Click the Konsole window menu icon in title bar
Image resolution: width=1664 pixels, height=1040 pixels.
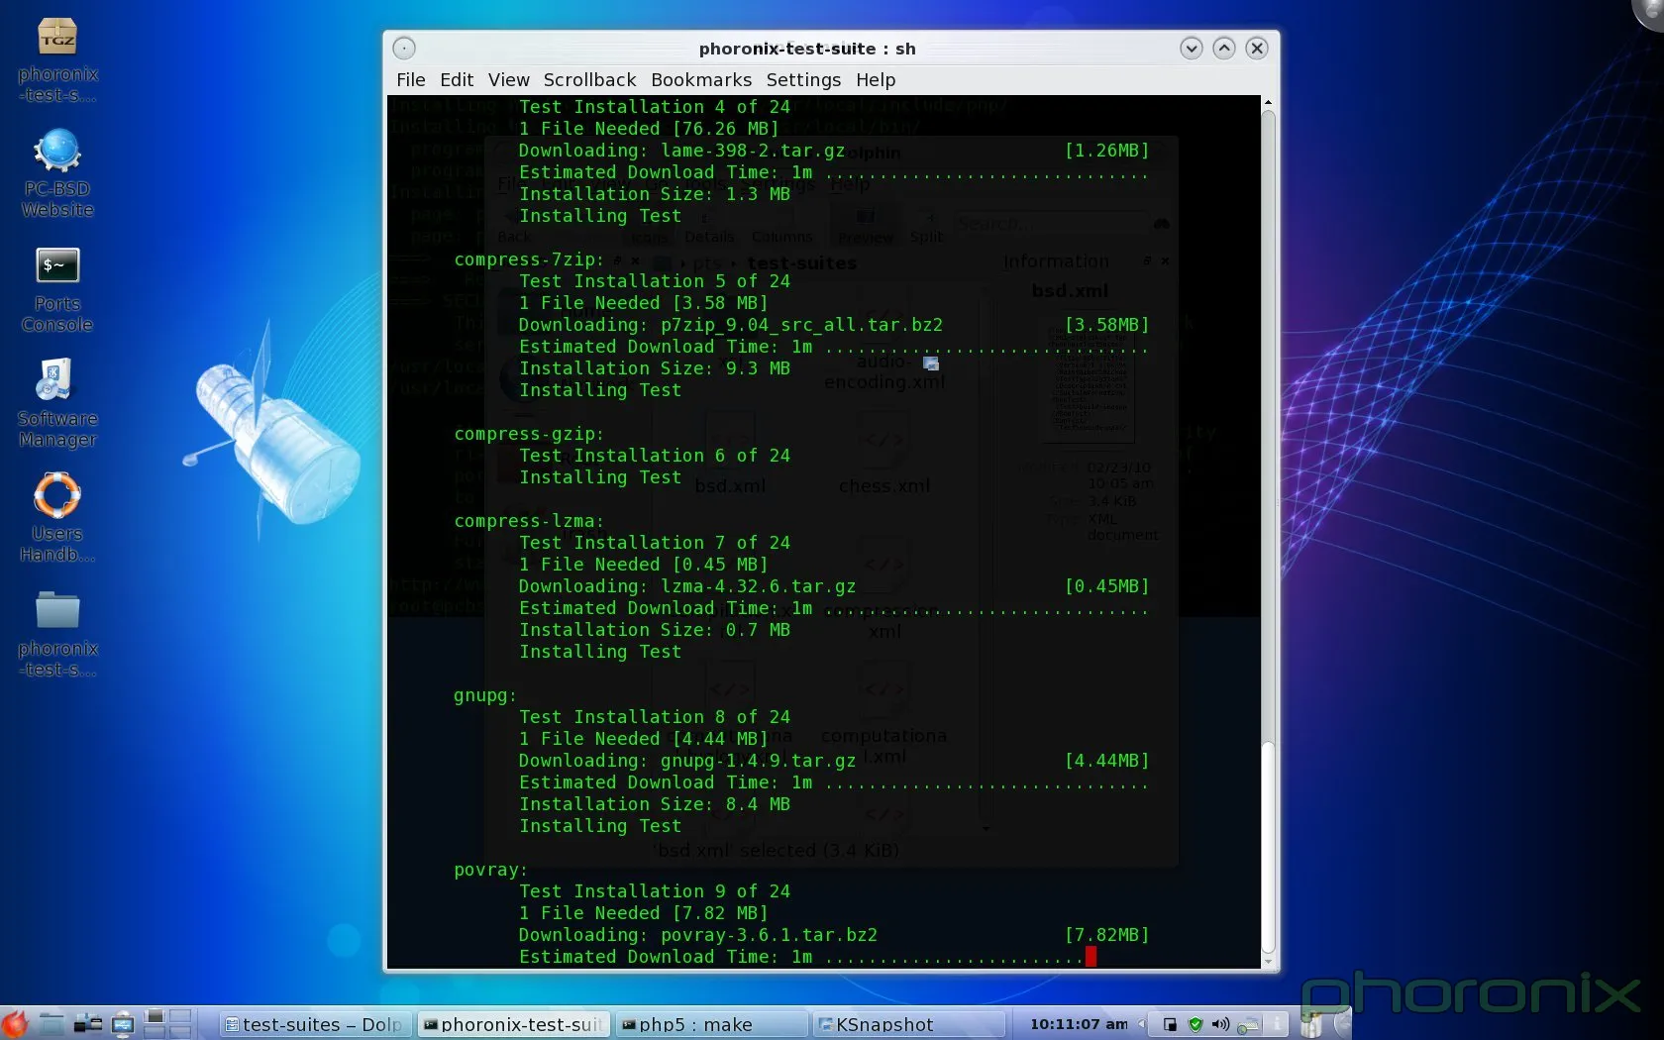[404, 48]
